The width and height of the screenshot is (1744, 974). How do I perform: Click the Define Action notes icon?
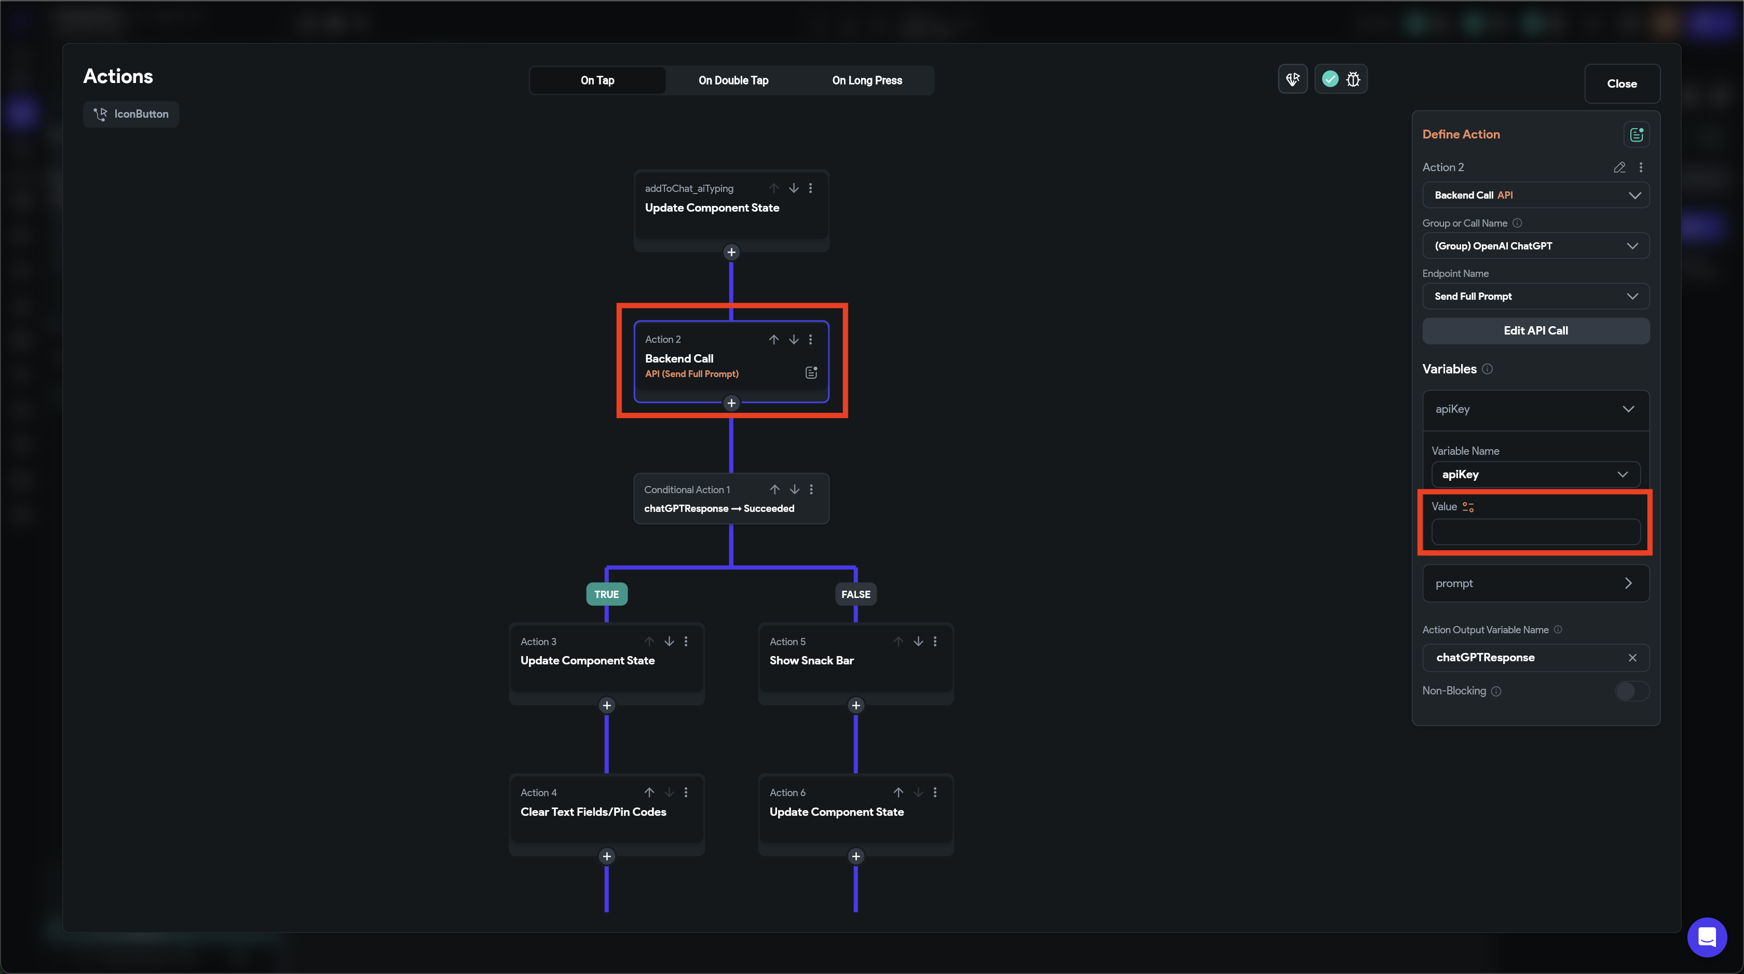point(1637,135)
